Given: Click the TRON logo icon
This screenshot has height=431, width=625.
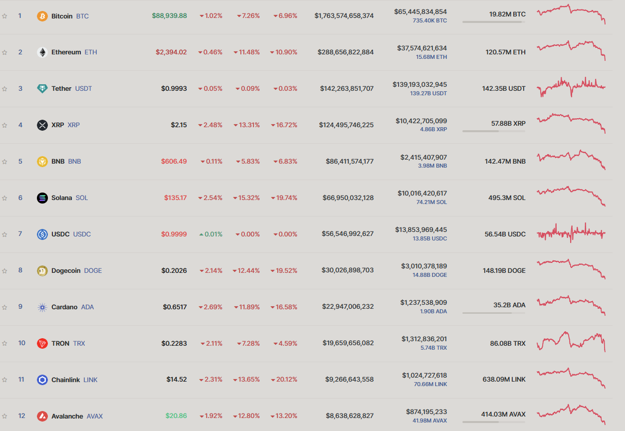Looking at the screenshot, I should tap(42, 343).
